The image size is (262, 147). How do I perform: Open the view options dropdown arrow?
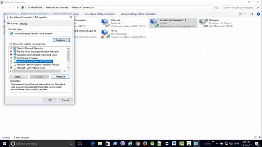(245, 14)
